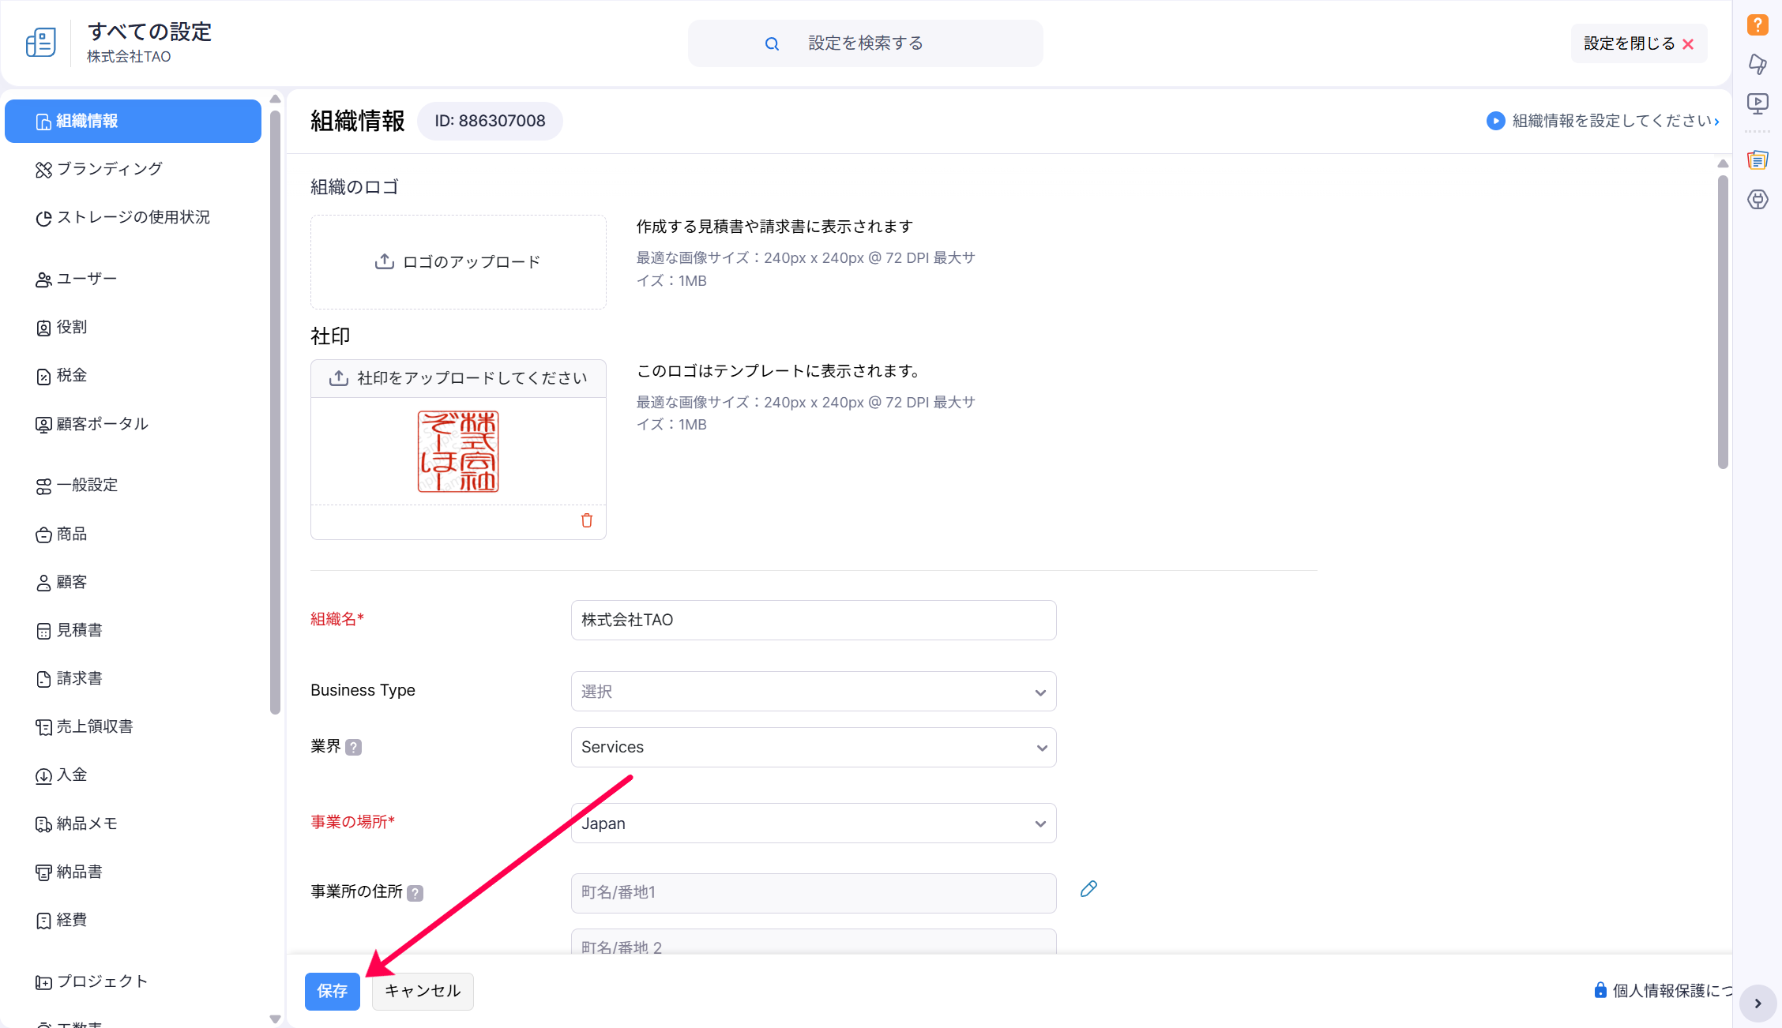Click the blue 保存 button

pos(332,991)
